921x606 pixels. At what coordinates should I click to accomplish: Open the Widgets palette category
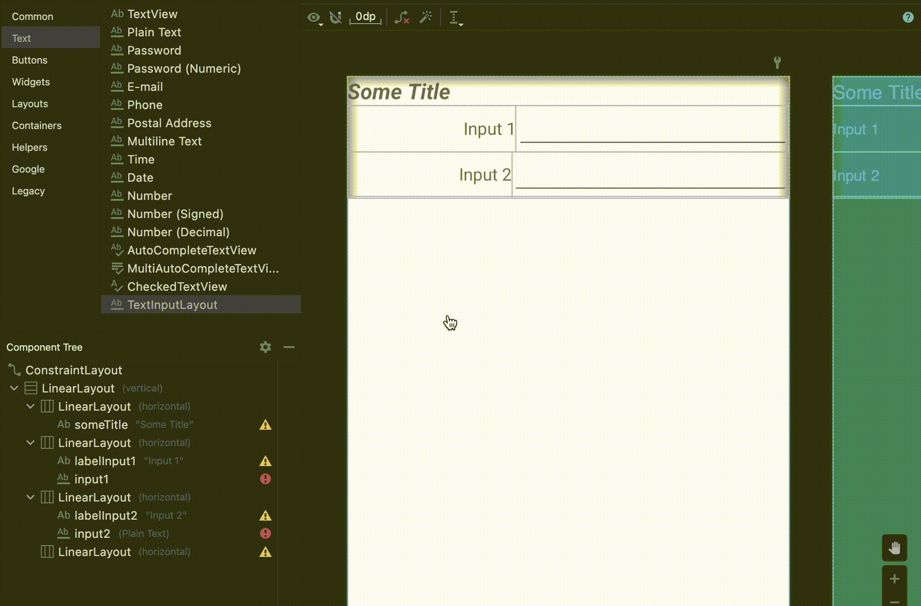(x=31, y=82)
